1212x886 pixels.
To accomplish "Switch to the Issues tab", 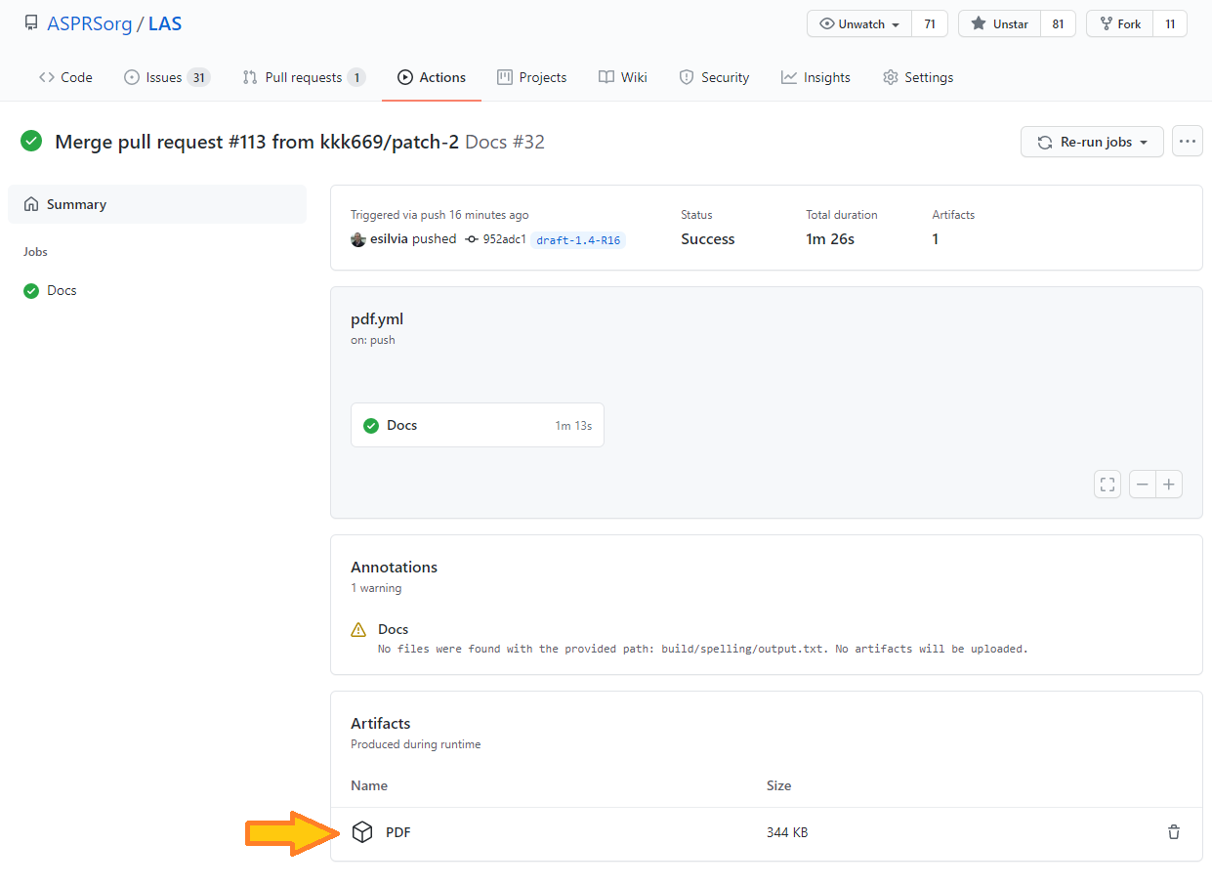I will point(167,77).
